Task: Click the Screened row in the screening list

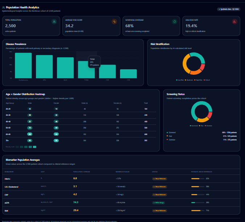Action: pyautogui.click(x=202, y=132)
